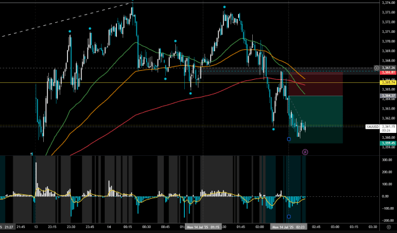Click the 00:15 time axis label
The image size is (397, 233).
128,227
